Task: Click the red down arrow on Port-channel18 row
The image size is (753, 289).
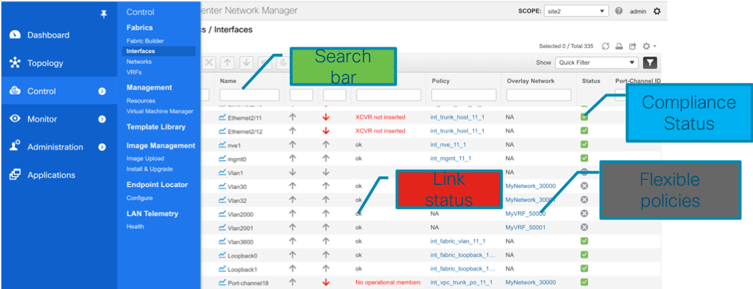Action: (x=325, y=283)
